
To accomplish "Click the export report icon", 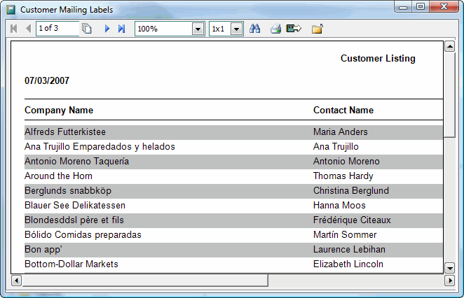I will click(x=294, y=29).
